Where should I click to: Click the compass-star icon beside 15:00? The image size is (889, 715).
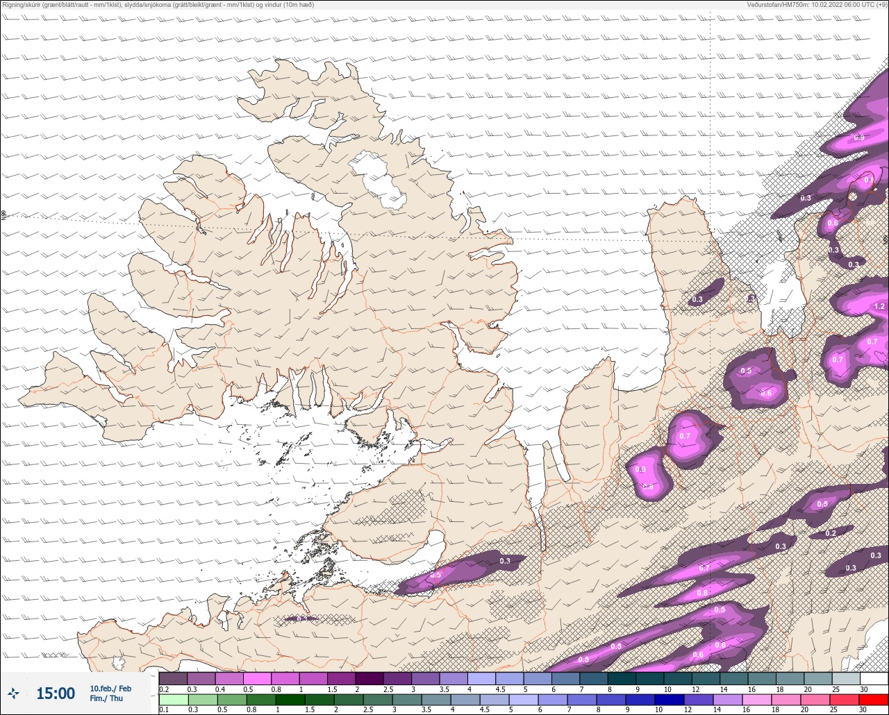pyautogui.click(x=13, y=693)
